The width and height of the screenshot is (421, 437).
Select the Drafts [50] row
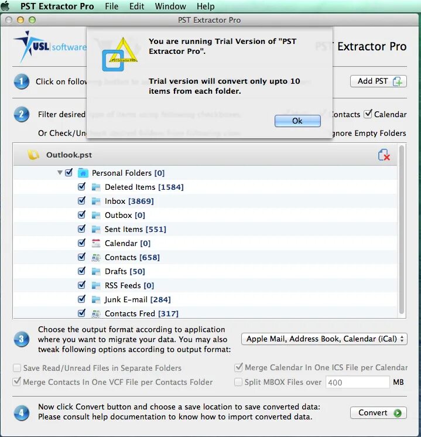(205, 271)
